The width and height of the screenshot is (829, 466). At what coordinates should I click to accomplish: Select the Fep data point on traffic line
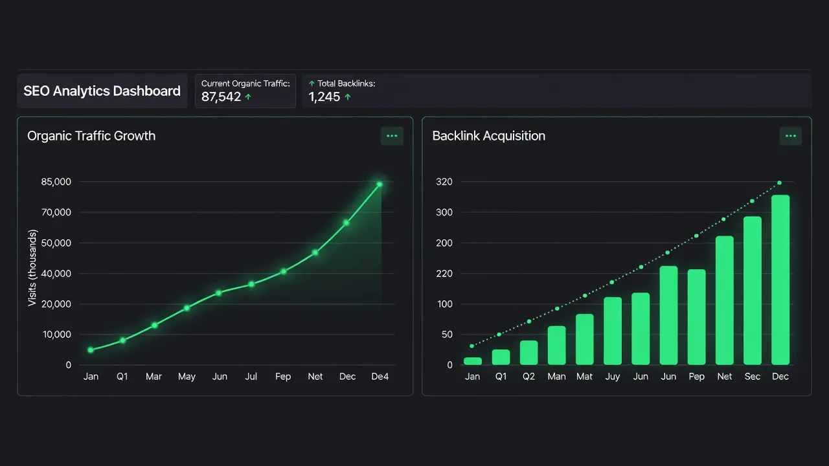click(283, 271)
